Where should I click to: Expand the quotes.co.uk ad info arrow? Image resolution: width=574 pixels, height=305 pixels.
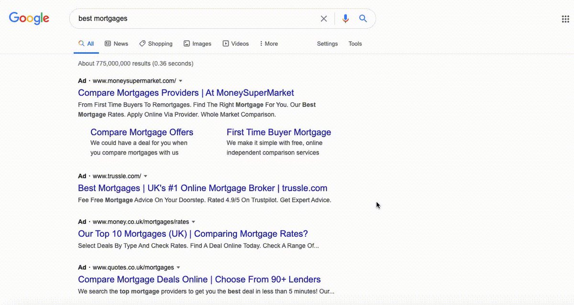point(178,267)
